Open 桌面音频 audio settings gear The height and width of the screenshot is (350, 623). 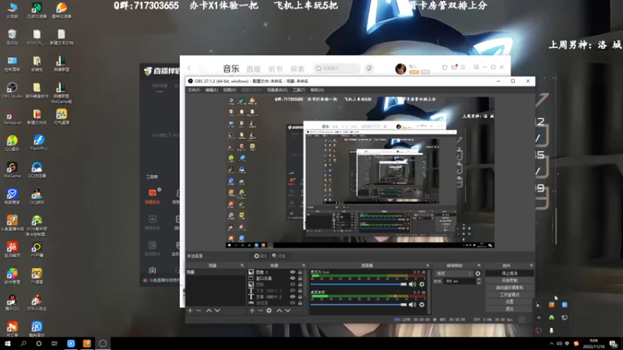(x=422, y=304)
